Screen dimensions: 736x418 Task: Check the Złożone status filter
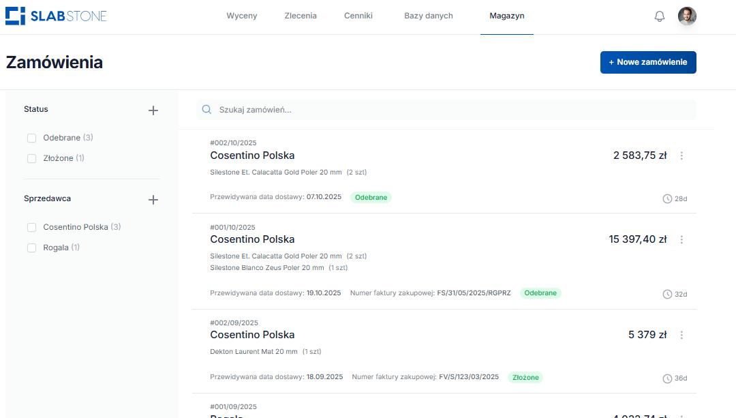pos(31,159)
